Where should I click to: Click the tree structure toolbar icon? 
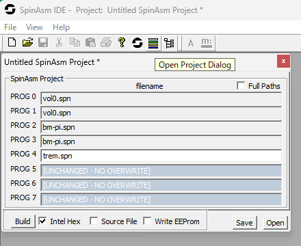tap(169, 43)
